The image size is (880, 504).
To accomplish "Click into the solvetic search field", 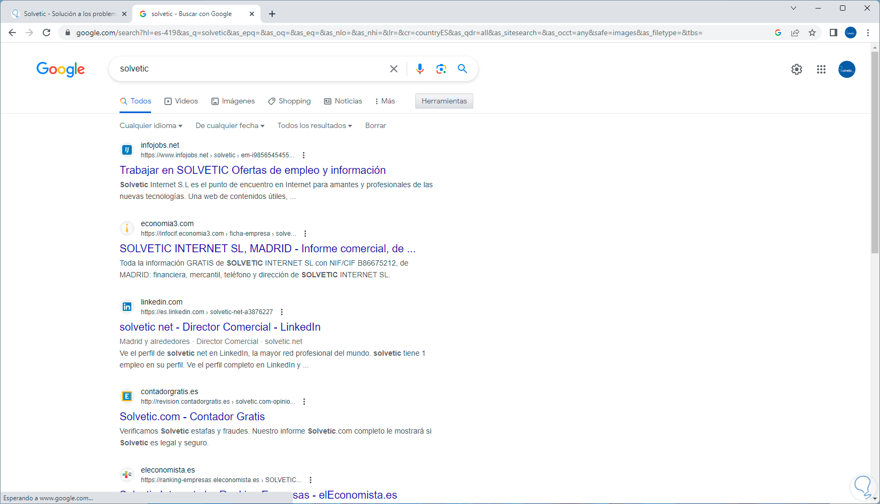I will 251,69.
